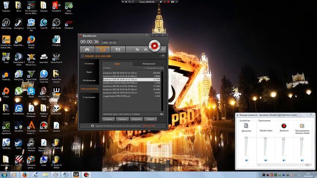Screen dimensions: 317x178
Task: Open output folder icon in Bandicam toolbar
Action: [x=137, y=49]
